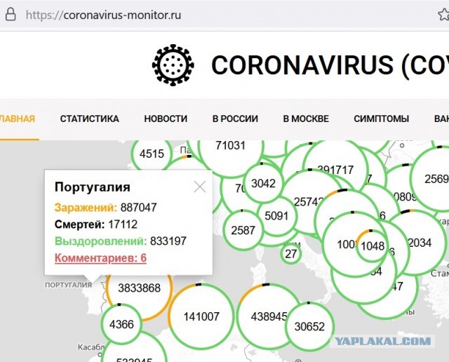Select the 3833868 map bubble
This screenshot has width=449, height=362.
139,288
